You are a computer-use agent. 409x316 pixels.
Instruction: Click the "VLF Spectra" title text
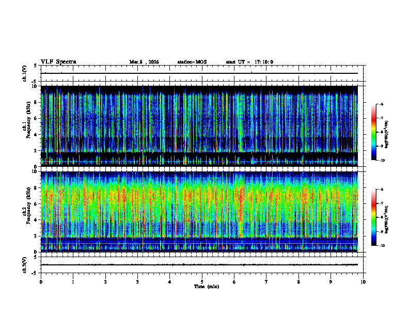[58, 62]
